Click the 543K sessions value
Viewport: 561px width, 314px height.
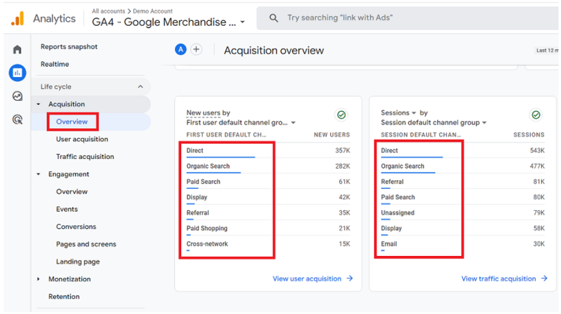[537, 151]
